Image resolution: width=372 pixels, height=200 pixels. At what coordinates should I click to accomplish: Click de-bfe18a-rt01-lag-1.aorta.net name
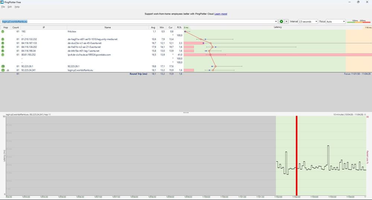tap(83, 51)
